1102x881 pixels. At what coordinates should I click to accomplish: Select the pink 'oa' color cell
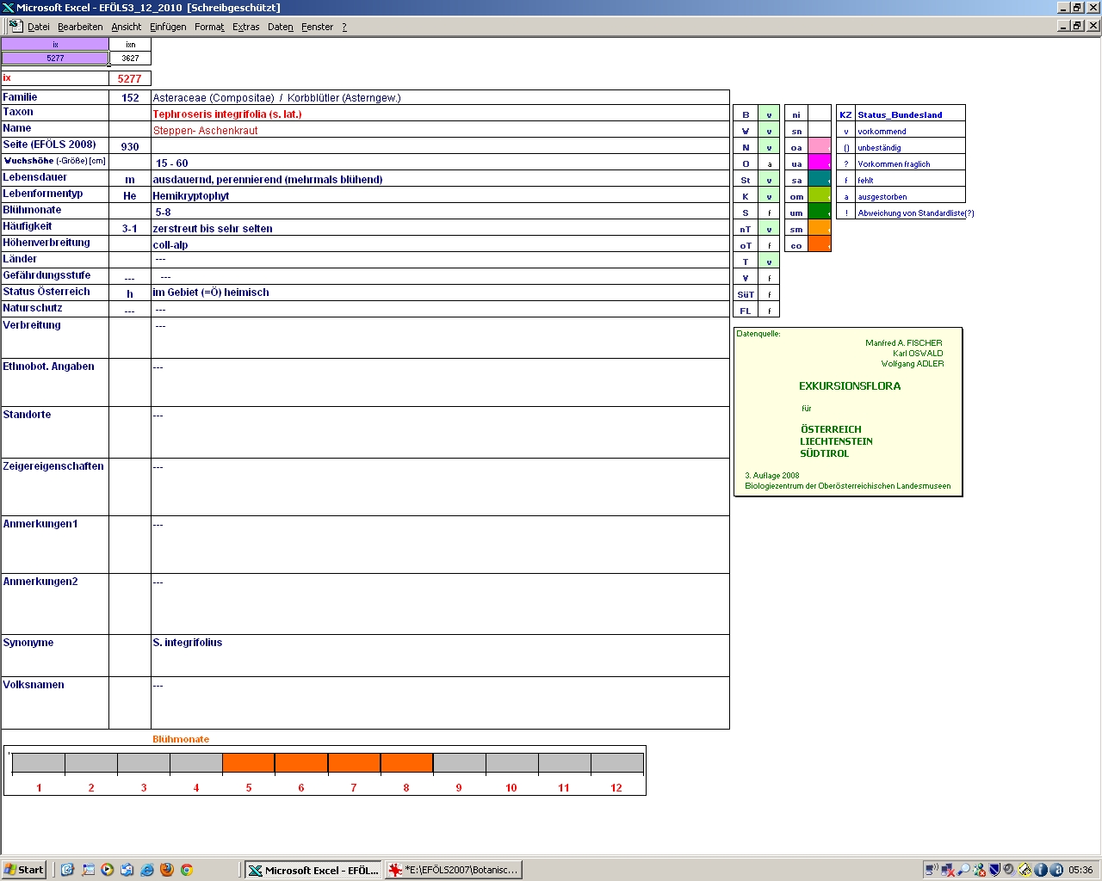820,146
